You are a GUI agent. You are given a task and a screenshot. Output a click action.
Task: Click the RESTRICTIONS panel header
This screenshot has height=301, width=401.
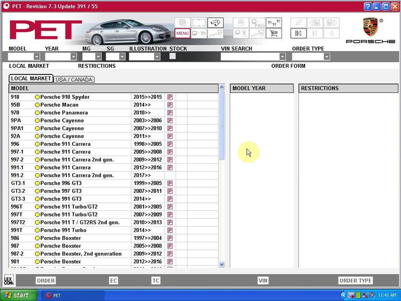pyautogui.click(x=348, y=88)
